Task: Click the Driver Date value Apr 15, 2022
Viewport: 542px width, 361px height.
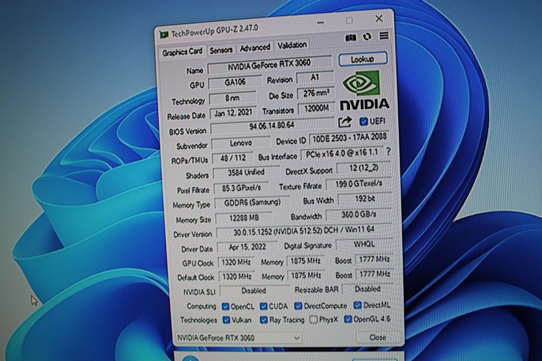Action: coord(247,247)
